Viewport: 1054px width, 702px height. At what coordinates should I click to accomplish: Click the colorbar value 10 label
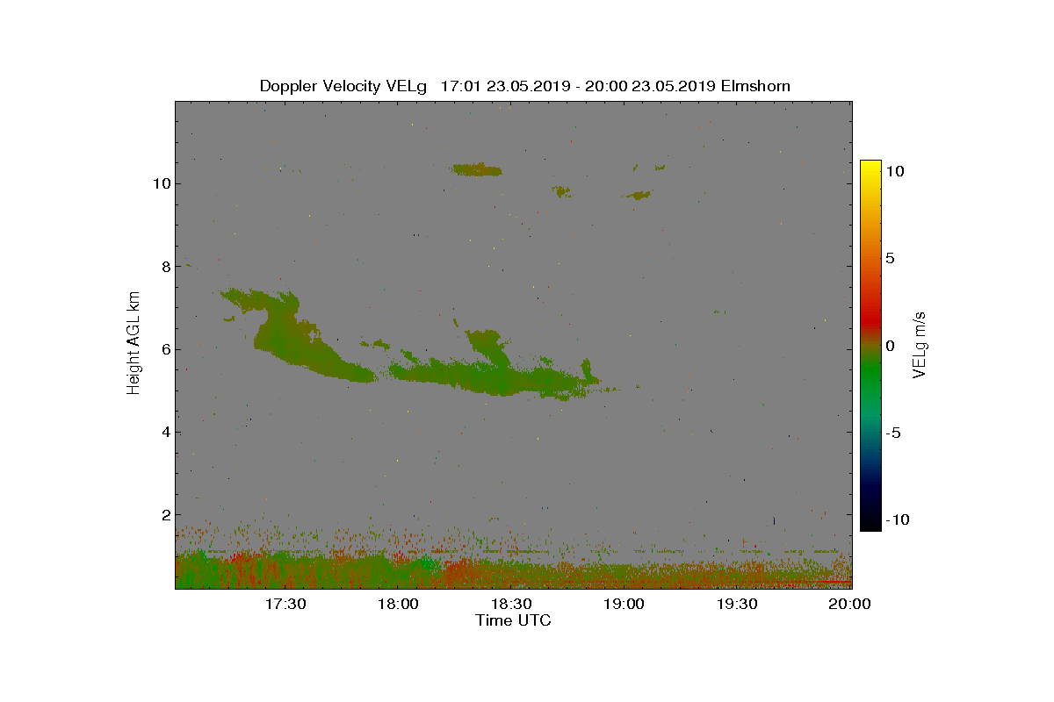(895, 172)
